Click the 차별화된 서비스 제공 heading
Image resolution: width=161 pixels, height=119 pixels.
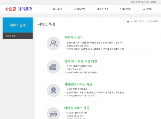coord(78,84)
